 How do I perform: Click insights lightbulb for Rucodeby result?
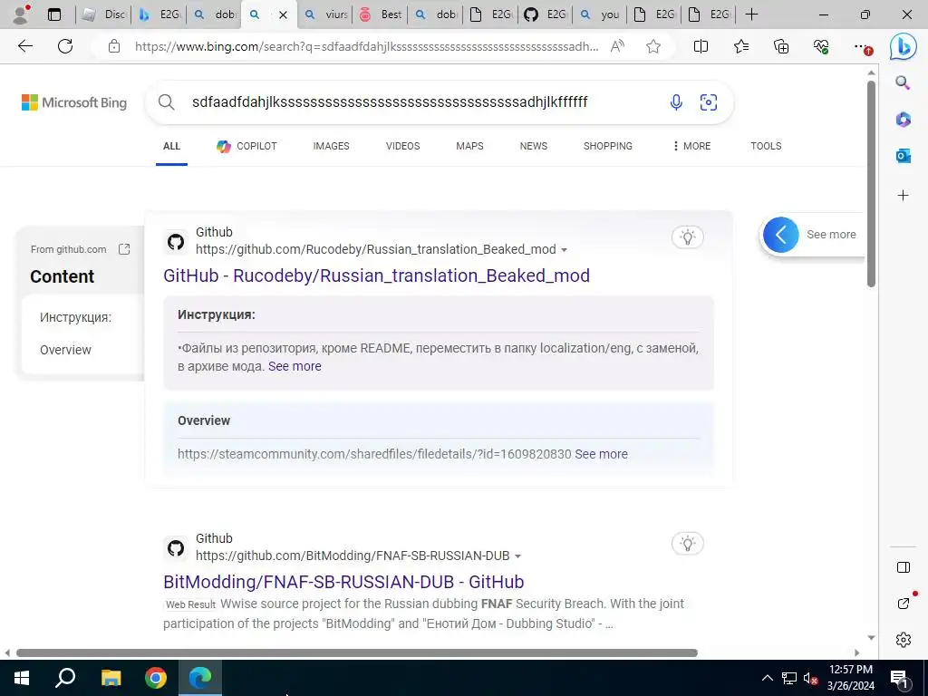[x=688, y=237]
